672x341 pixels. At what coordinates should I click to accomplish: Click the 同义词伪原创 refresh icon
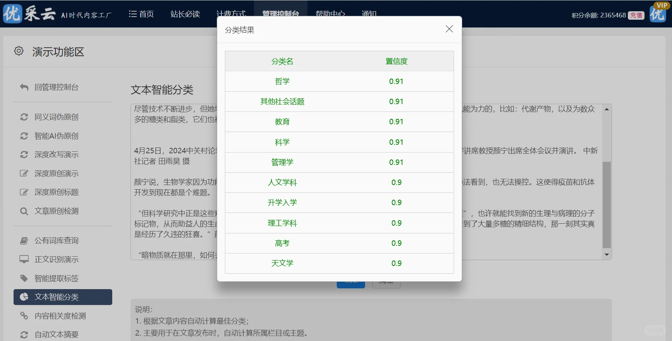click(24, 117)
